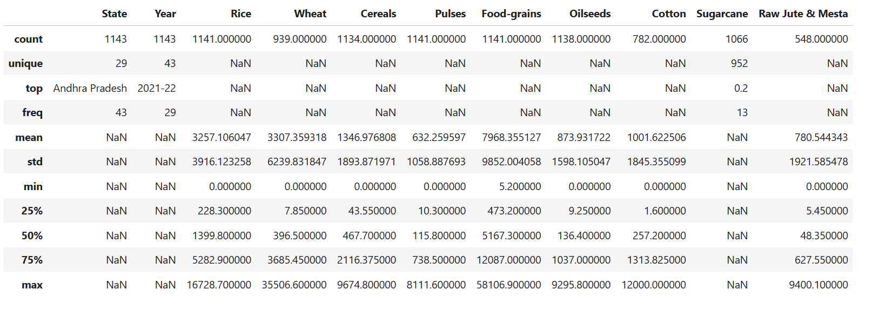This screenshot has height=316, width=878.
Task: Select the count row label
Action: tap(29, 39)
